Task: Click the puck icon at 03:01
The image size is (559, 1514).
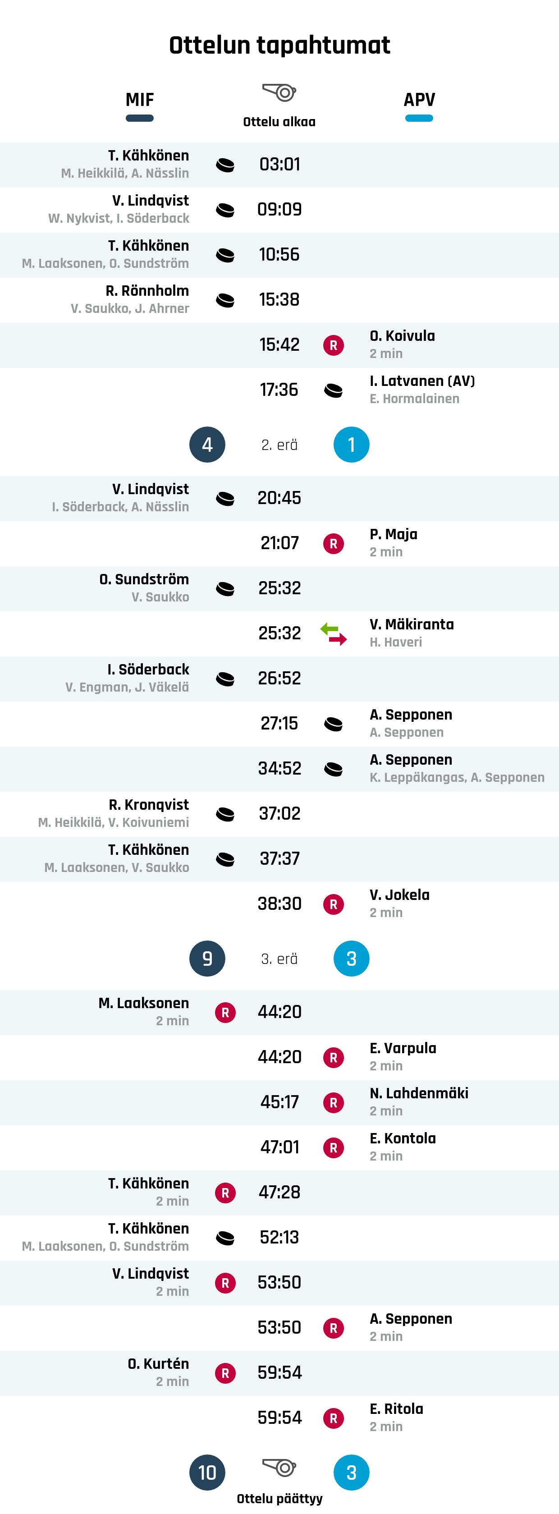Action: click(x=225, y=165)
